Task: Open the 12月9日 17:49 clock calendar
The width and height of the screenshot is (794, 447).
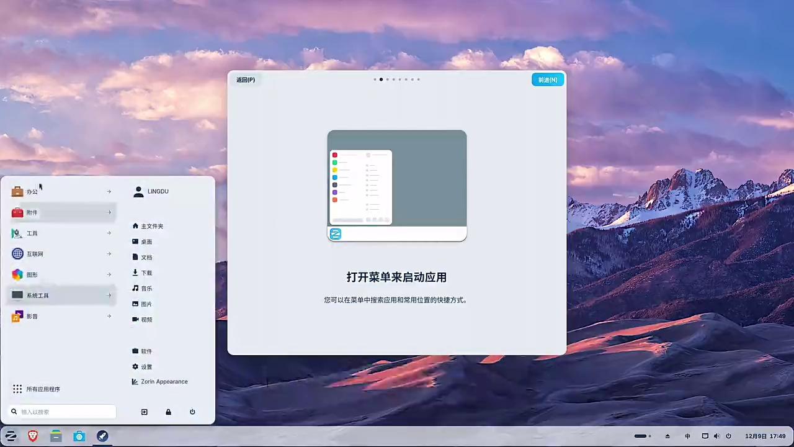Action: [765, 436]
